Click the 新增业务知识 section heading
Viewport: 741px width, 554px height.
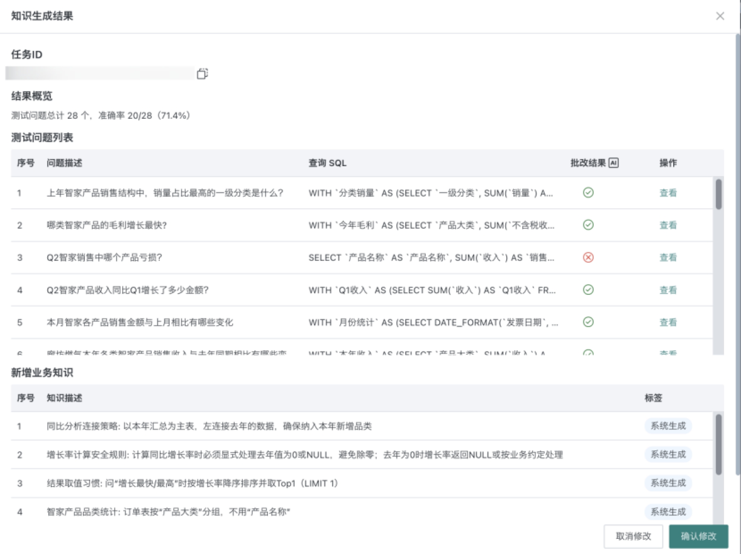click(42, 373)
